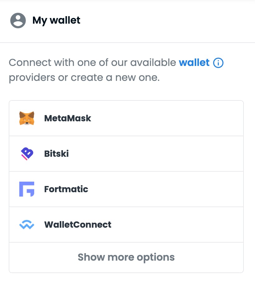The width and height of the screenshot is (255, 288).
Task: Click the Bitski wallet icon
Action: click(x=27, y=154)
